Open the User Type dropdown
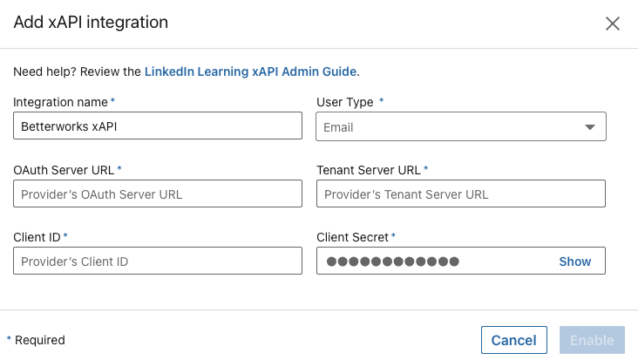This screenshot has width=638, height=360. pos(461,126)
